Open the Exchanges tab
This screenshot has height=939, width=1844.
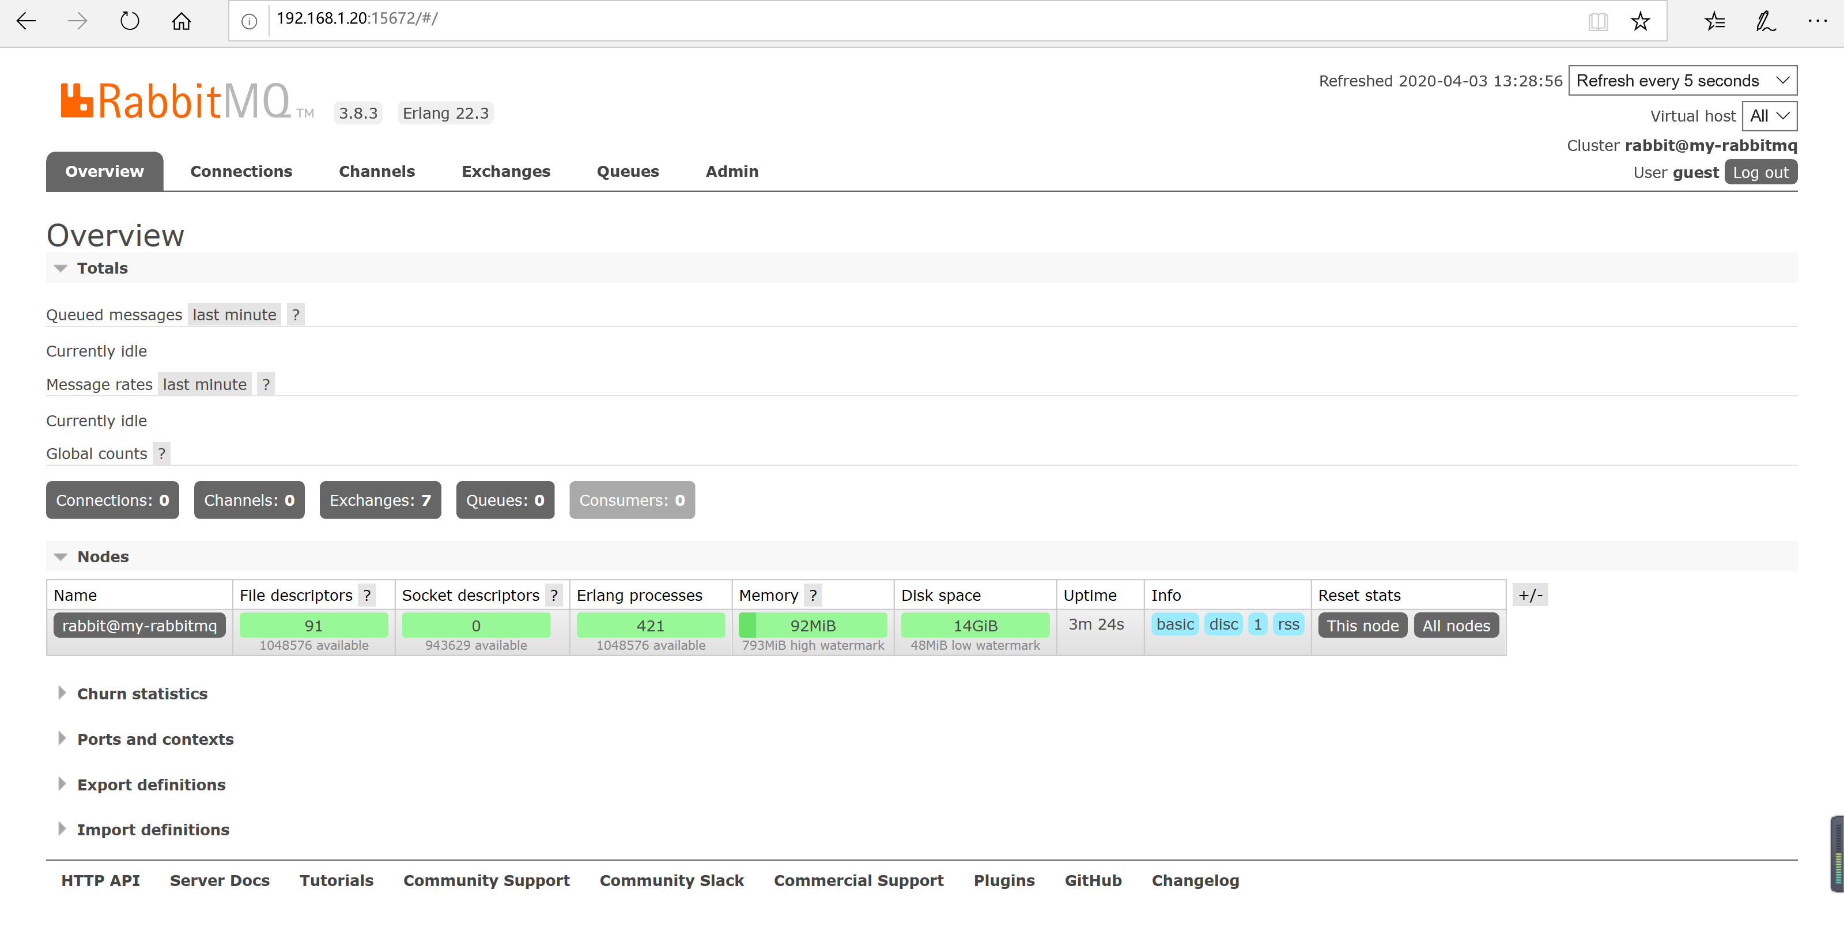pyautogui.click(x=505, y=171)
